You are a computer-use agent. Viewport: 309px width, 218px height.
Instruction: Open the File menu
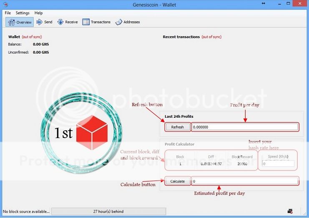click(x=8, y=13)
